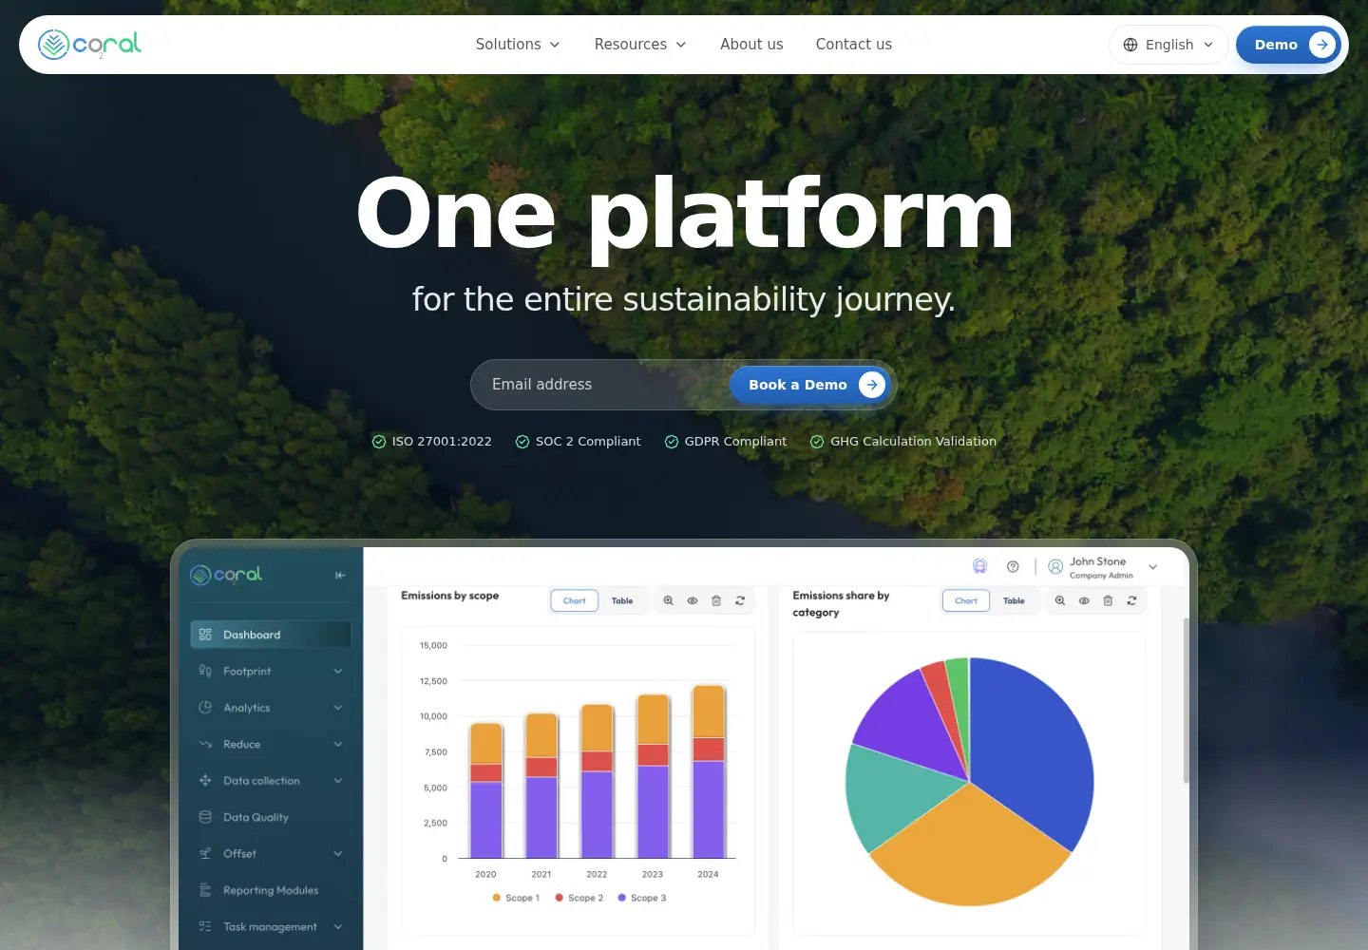Click the Coral logo in dashboard sidebar
This screenshot has height=950, width=1368.
226,575
